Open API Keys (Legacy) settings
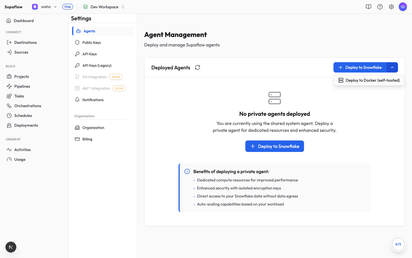Screen dimensions: 412x258 click(x=103, y=65)
